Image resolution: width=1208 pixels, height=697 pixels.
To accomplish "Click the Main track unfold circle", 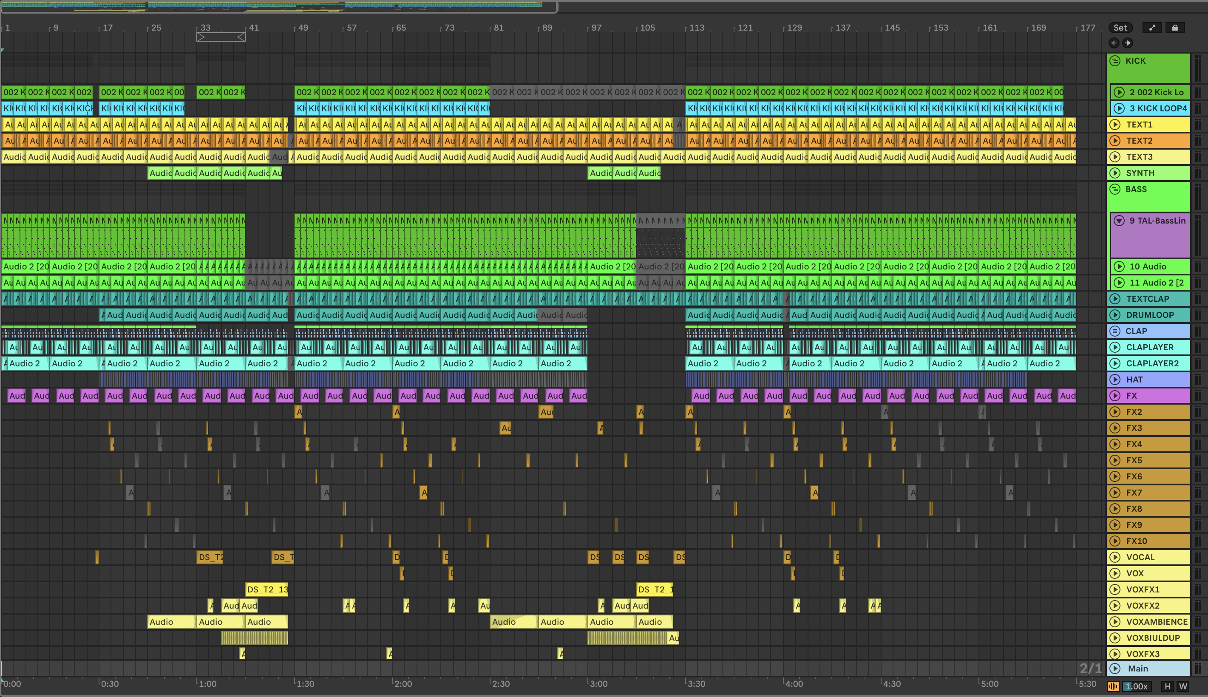I will pos(1115,668).
